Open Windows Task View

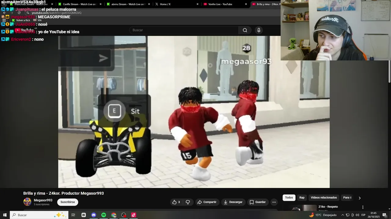tap(73, 215)
